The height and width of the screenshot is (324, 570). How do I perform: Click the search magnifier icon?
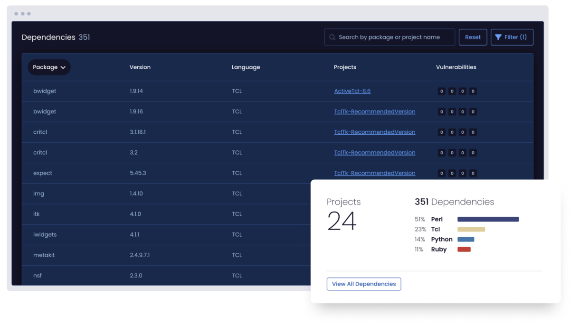[x=332, y=37]
